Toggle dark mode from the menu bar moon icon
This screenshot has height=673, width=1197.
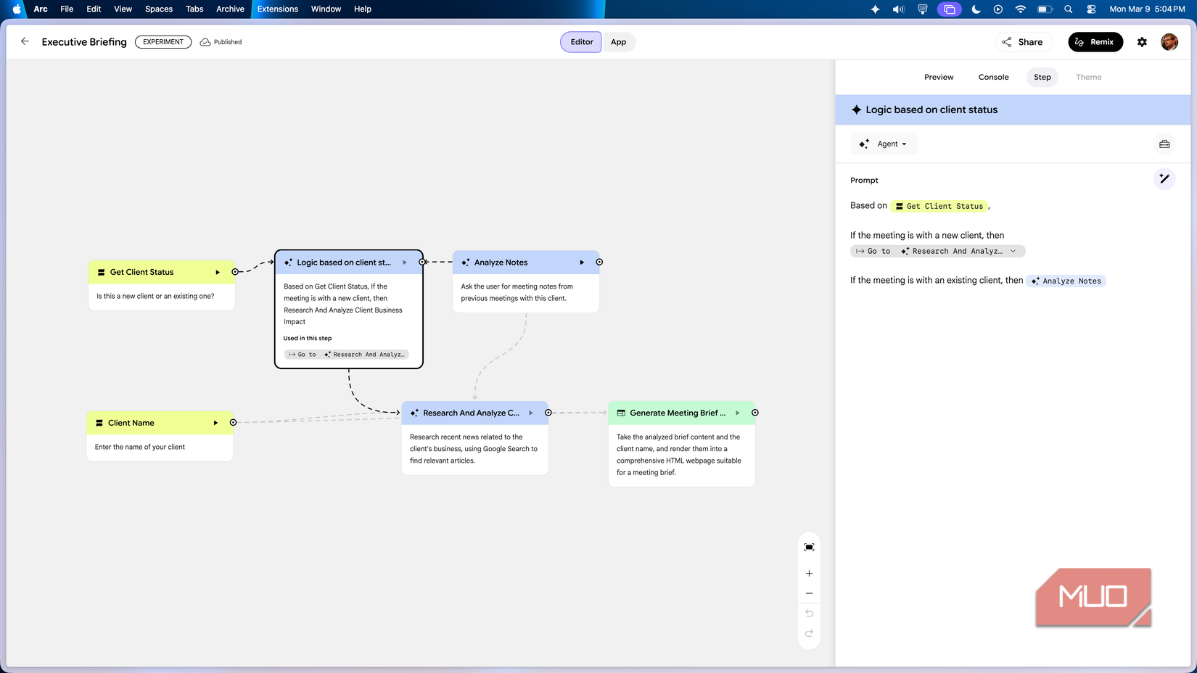coord(976,9)
